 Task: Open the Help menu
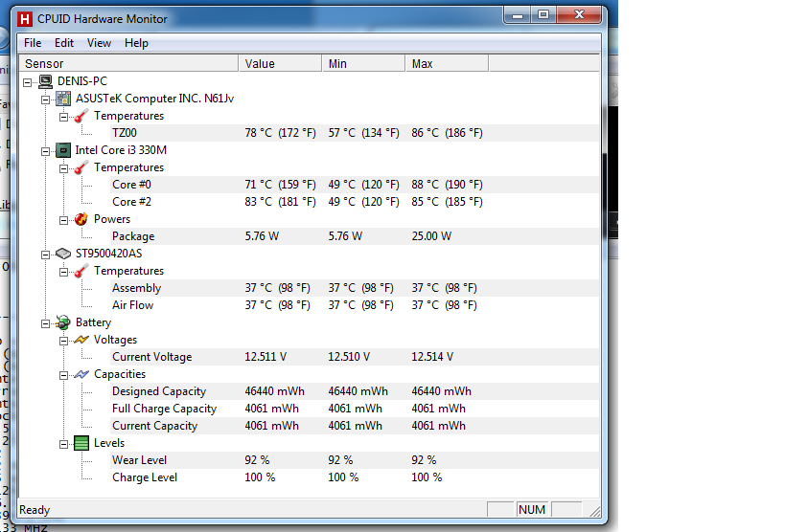(136, 43)
